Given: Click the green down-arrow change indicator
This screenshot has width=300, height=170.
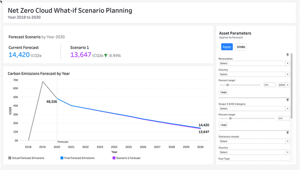Looking at the screenshot, I should point(105,56).
